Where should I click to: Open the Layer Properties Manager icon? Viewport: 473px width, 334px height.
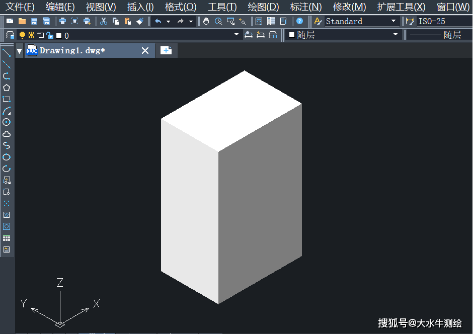[x=10, y=35]
